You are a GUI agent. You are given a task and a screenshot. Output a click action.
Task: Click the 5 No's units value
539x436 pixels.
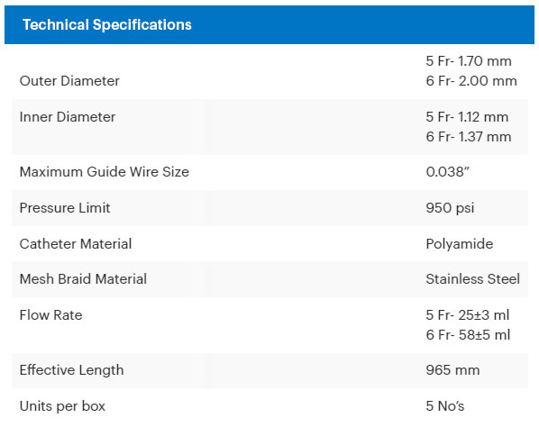pos(445,406)
